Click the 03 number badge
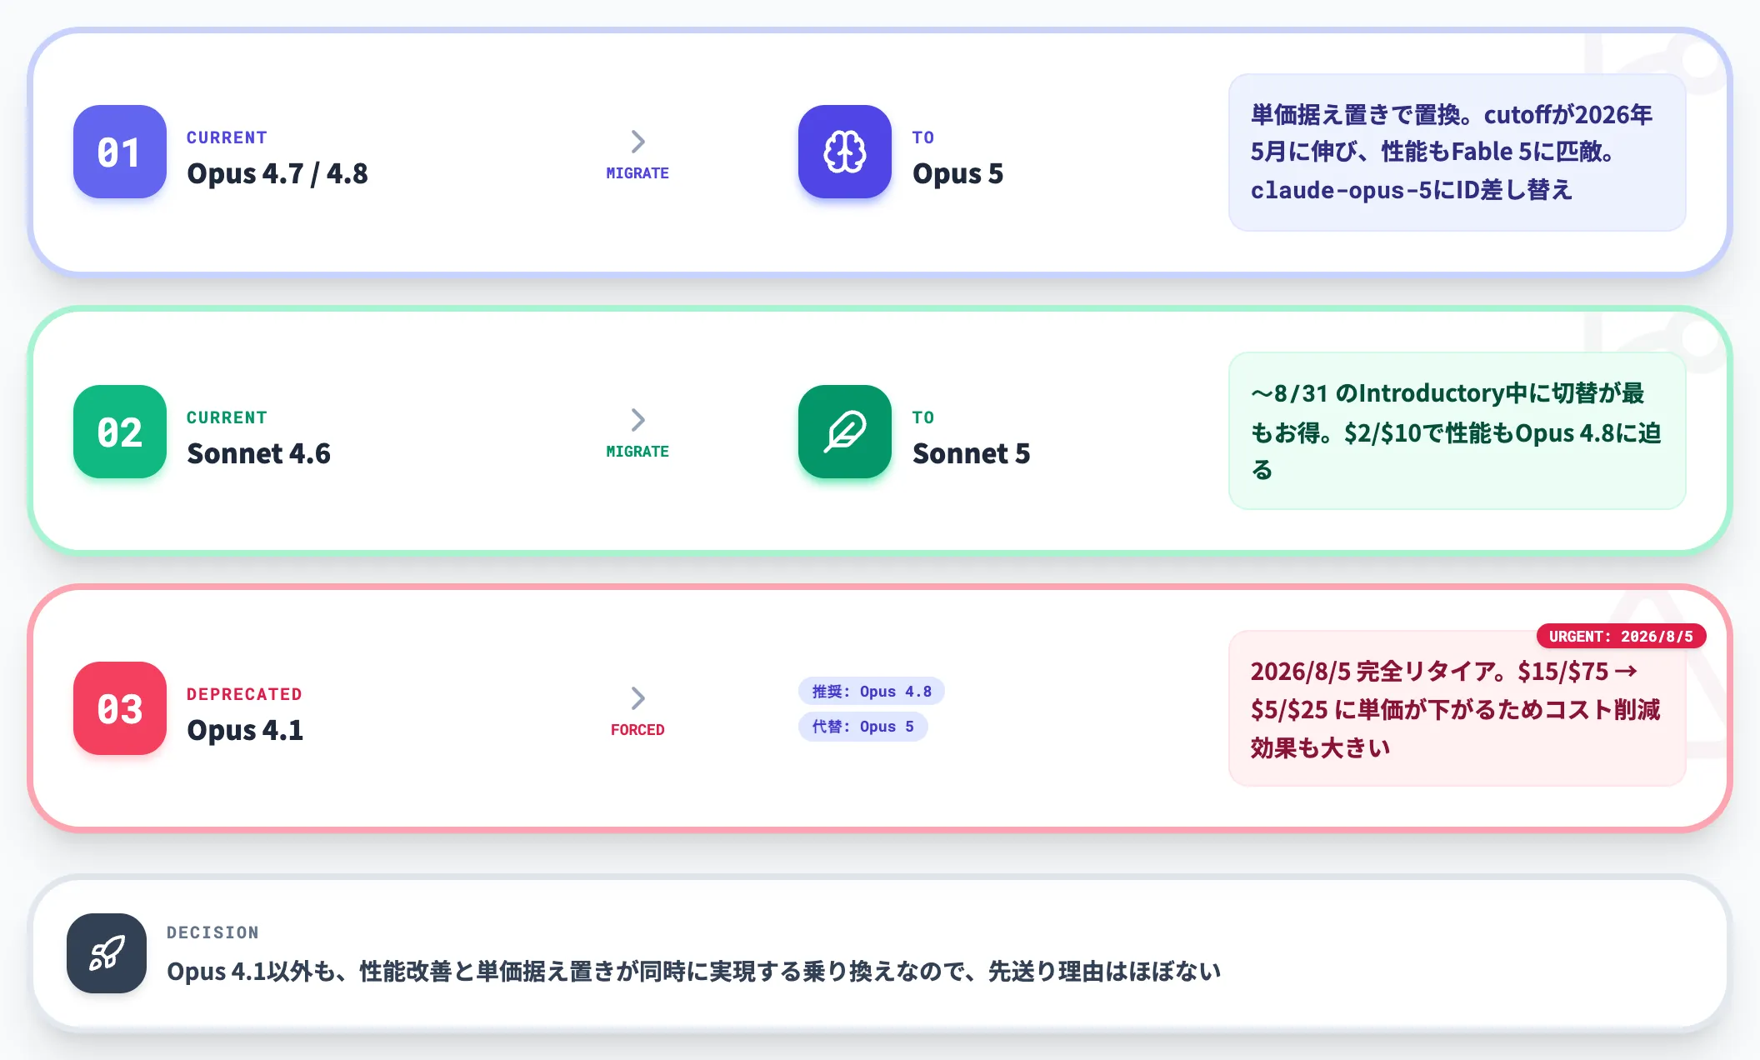This screenshot has height=1060, width=1760. 120,708
